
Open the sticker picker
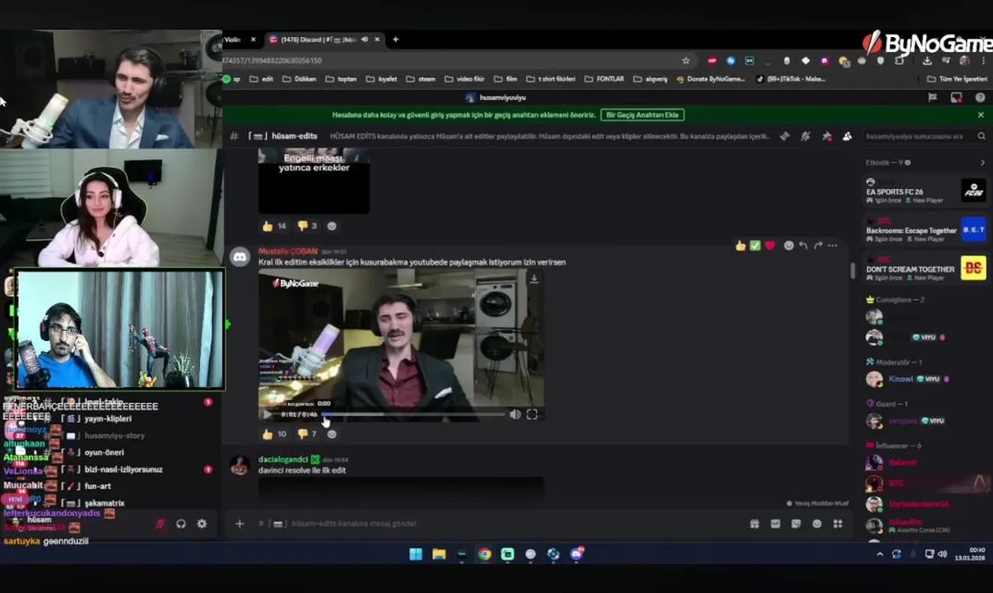(x=796, y=523)
